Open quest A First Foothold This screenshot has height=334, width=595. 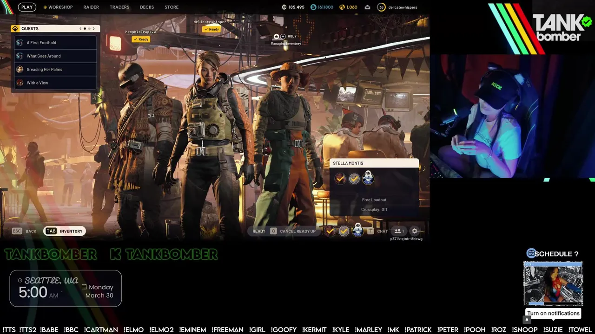[x=55, y=43]
